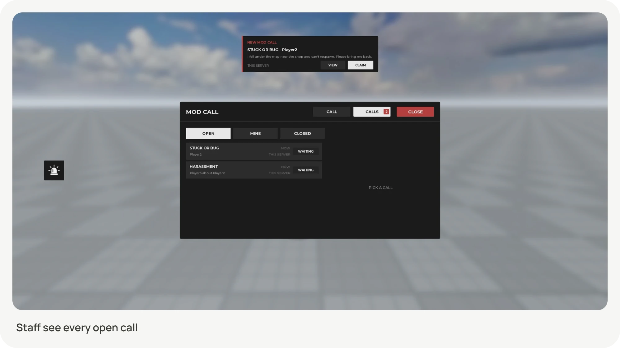Select the Harassment call row
620x348 pixels.
(254, 170)
